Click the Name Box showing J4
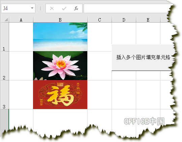 point(18,8)
